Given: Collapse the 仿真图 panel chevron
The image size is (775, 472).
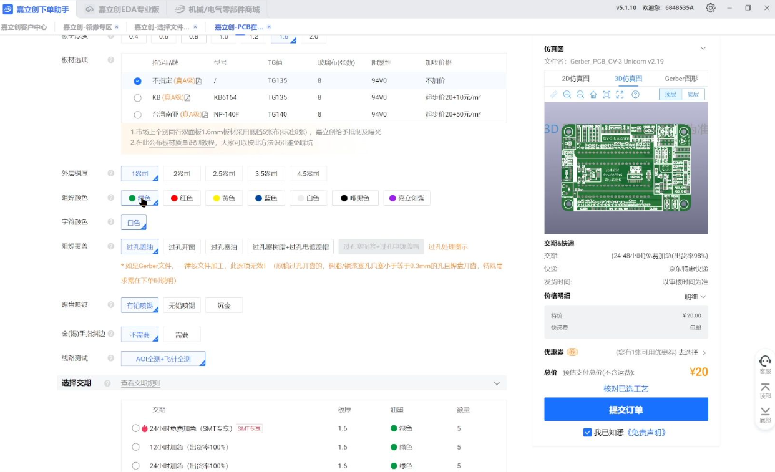Looking at the screenshot, I should (x=703, y=49).
